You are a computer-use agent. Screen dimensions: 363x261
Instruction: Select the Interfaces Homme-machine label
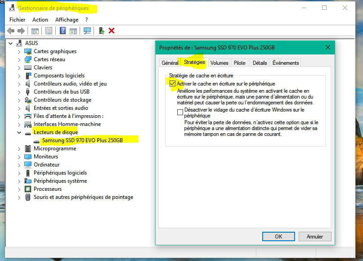tap(67, 124)
